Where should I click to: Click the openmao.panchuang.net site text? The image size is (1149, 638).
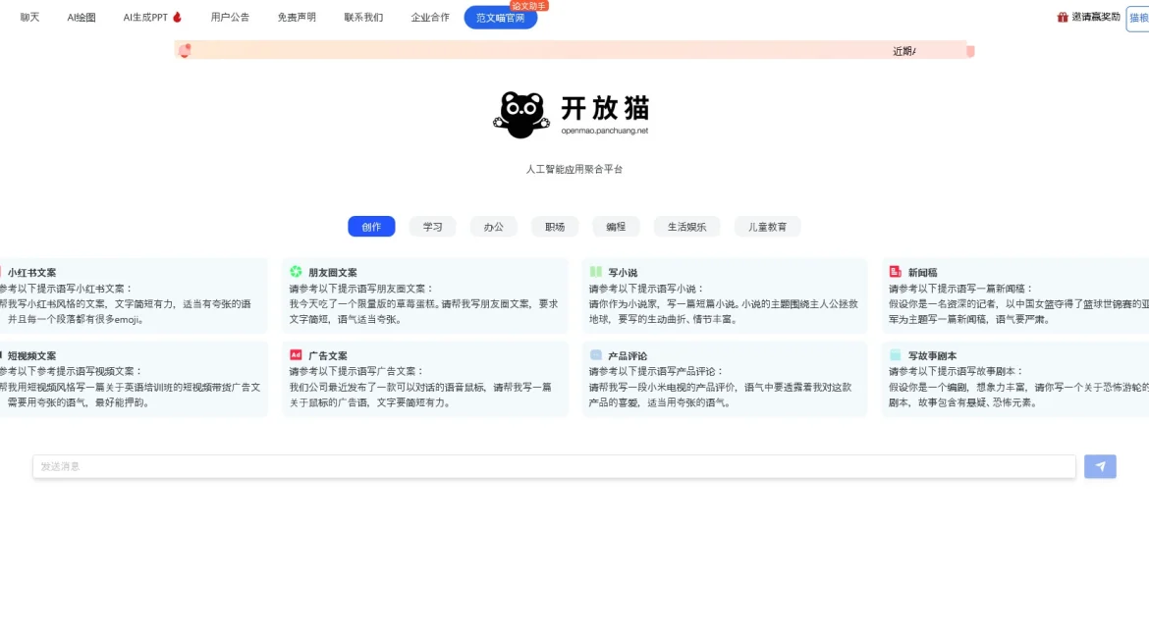(x=605, y=131)
